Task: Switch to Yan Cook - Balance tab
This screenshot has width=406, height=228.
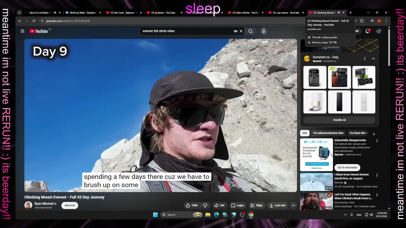Action: pos(123,13)
